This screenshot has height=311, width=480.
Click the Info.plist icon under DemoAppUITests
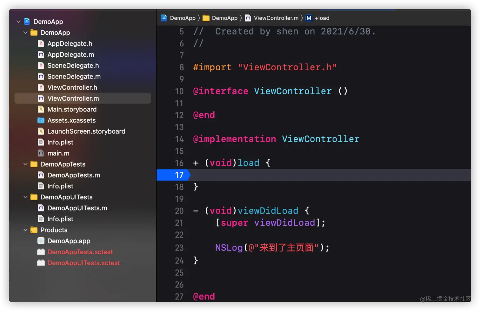click(41, 219)
